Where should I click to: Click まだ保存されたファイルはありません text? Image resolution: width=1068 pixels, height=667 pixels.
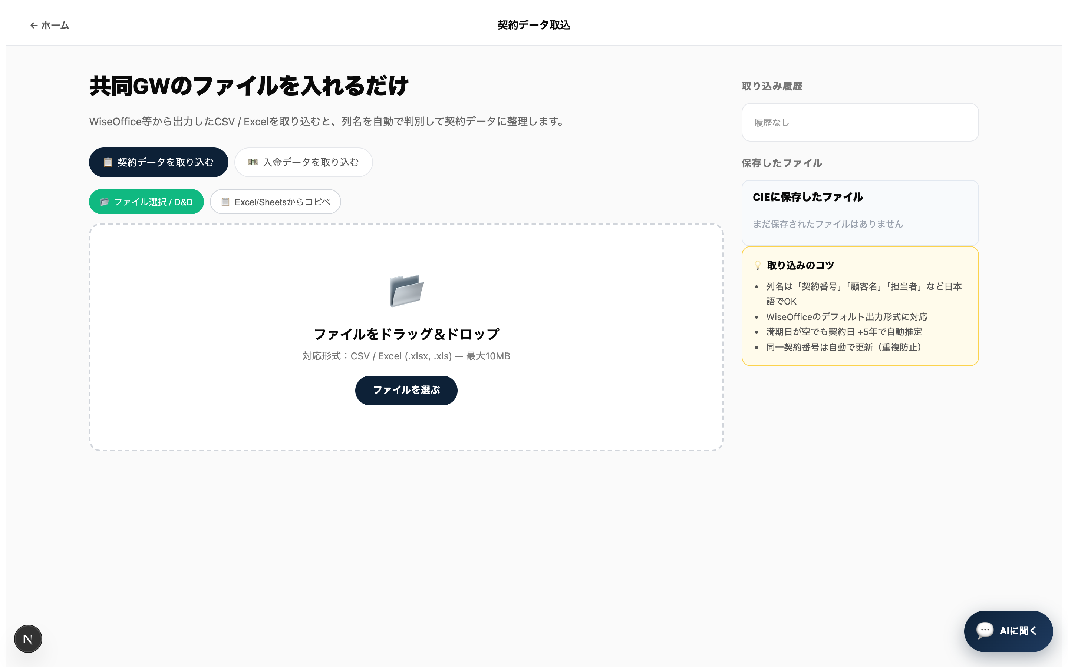coord(828,224)
